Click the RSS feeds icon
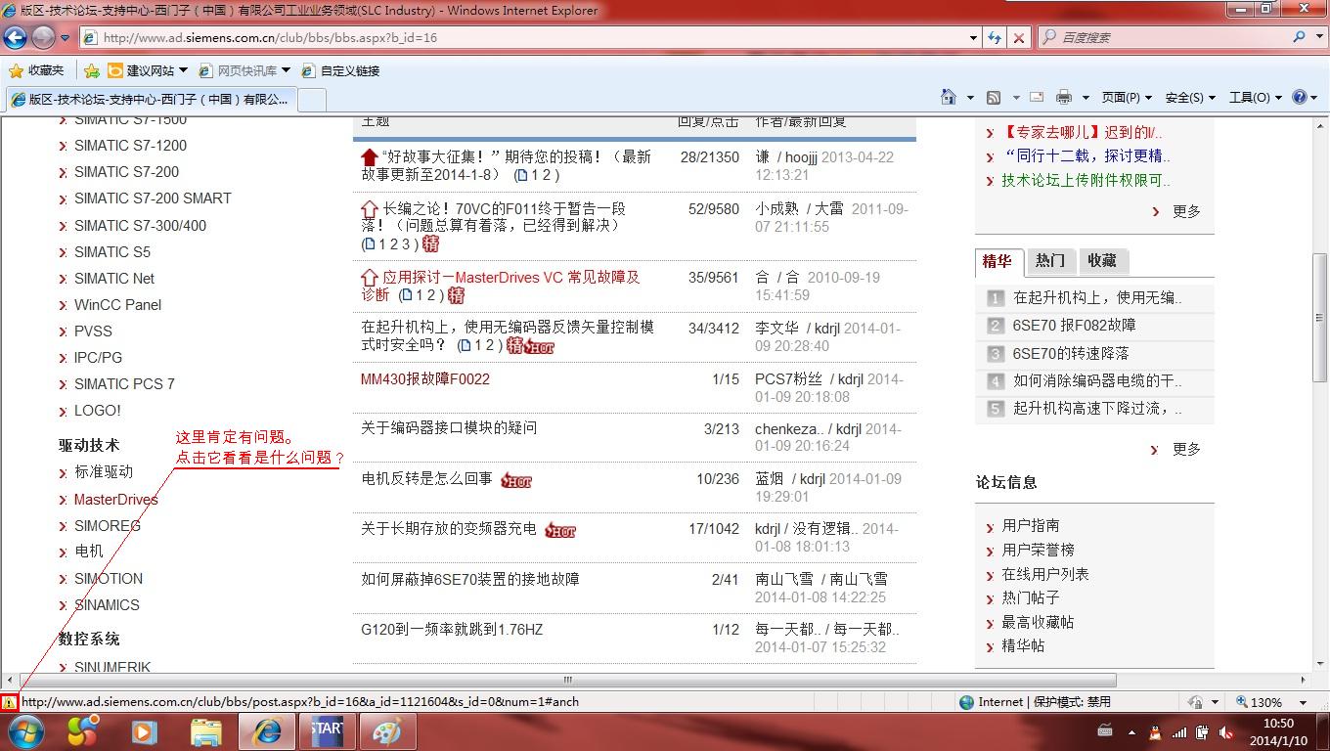The height and width of the screenshot is (751, 1330). (994, 97)
